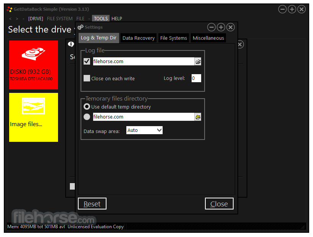This screenshot has height=237, width=313.
Task: Open the HELP menu
Action: coord(117,19)
